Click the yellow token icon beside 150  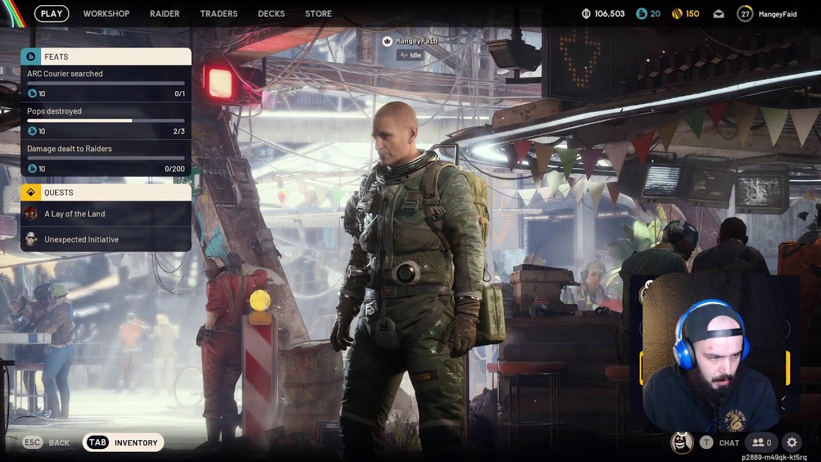pos(677,13)
